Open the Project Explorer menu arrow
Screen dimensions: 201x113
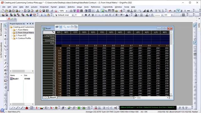coord(27,24)
